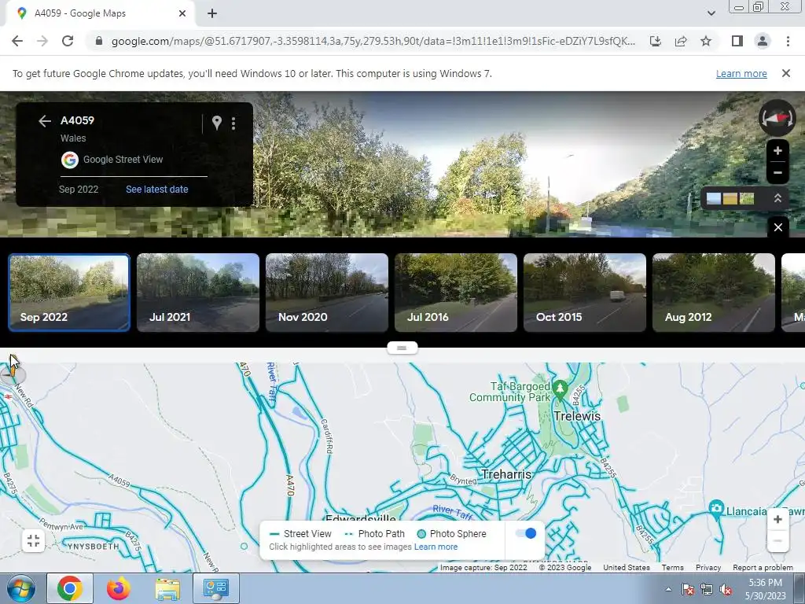Open a new browser tab
The height and width of the screenshot is (604, 805).
tap(212, 13)
